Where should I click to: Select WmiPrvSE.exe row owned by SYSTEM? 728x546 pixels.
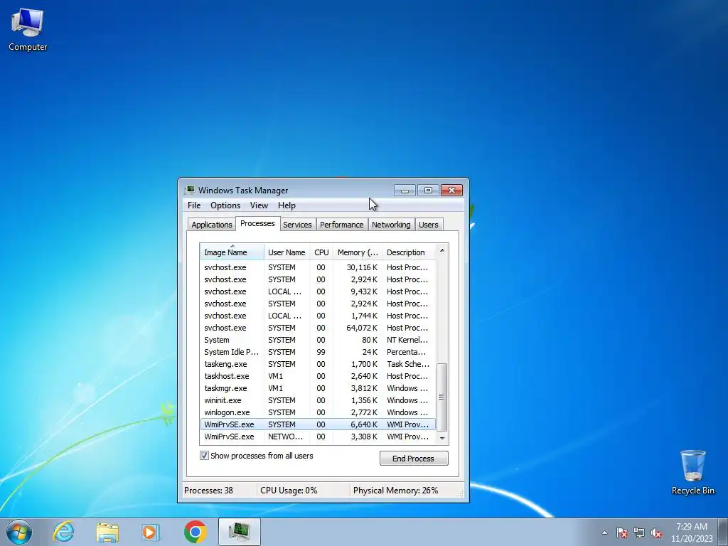(318, 424)
